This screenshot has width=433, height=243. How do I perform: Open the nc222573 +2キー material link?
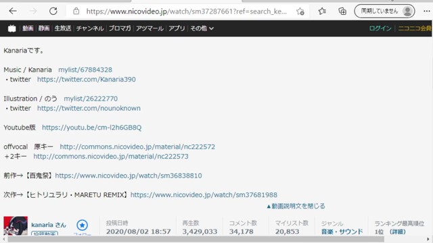(111, 156)
